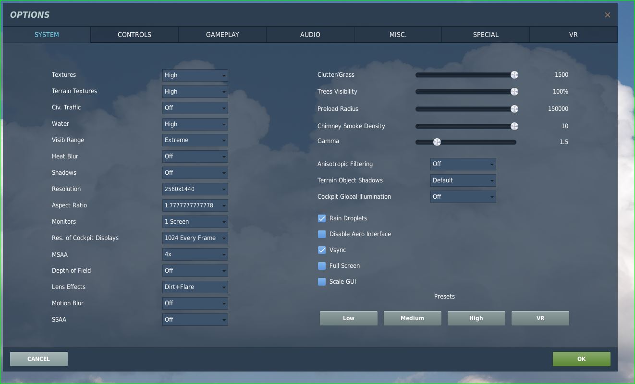635x384 pixels.
Task: Open the Anisotropic Filtering dropdown
Action: 463,164
